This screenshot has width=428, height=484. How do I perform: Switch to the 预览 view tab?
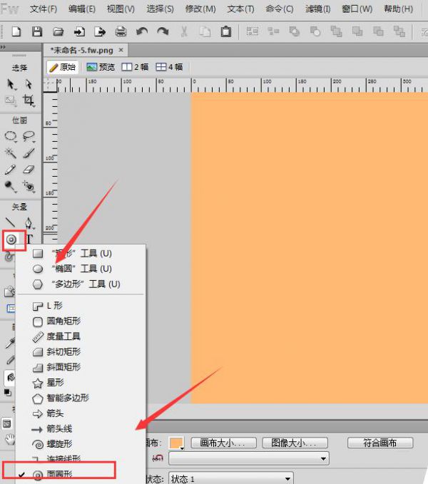(x=101, y=67)
